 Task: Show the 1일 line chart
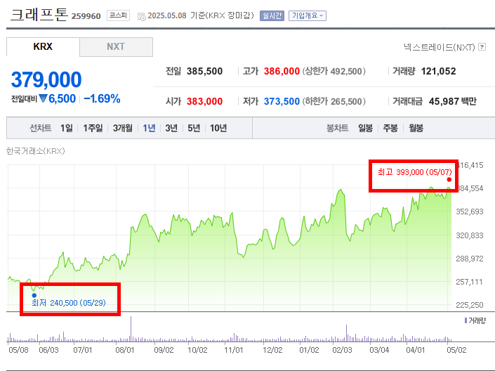(x=67, y=128)
